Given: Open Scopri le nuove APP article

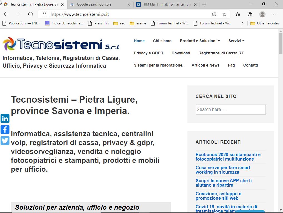Looking at the screenshot, I should (x=224, y=183).
